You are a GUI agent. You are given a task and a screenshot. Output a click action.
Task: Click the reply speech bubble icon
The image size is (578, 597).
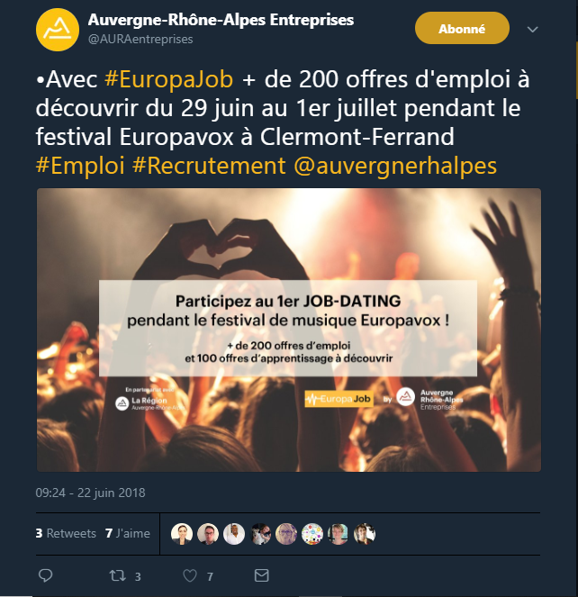[x=46, y=575]
